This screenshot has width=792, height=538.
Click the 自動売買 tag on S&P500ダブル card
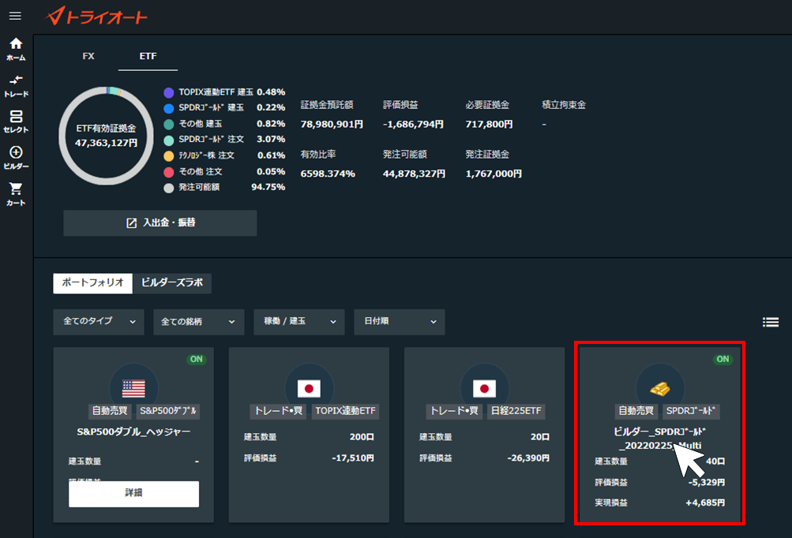110,411
